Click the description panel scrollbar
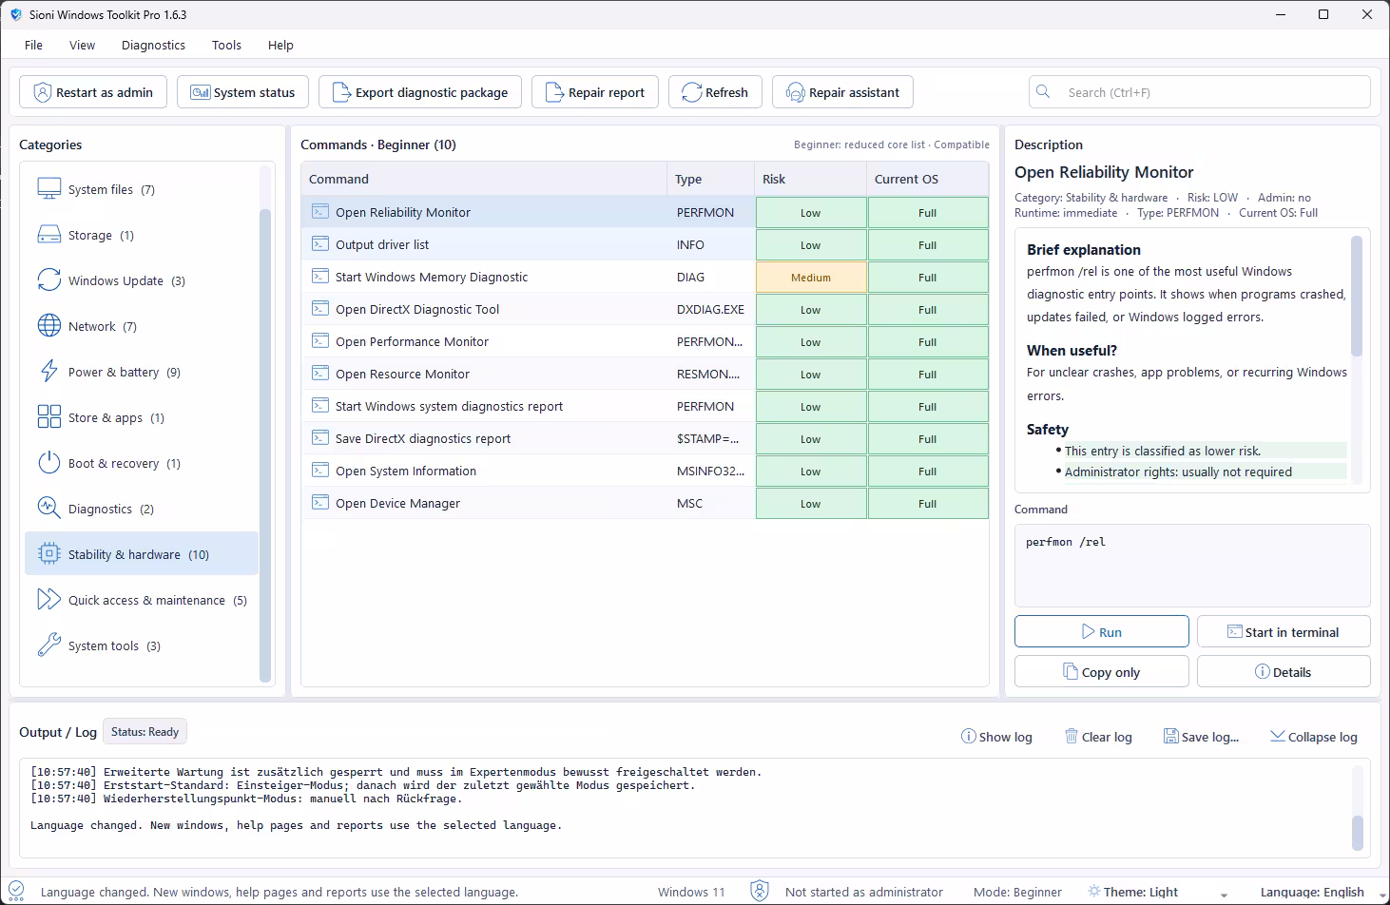 tap(1357, 297)
